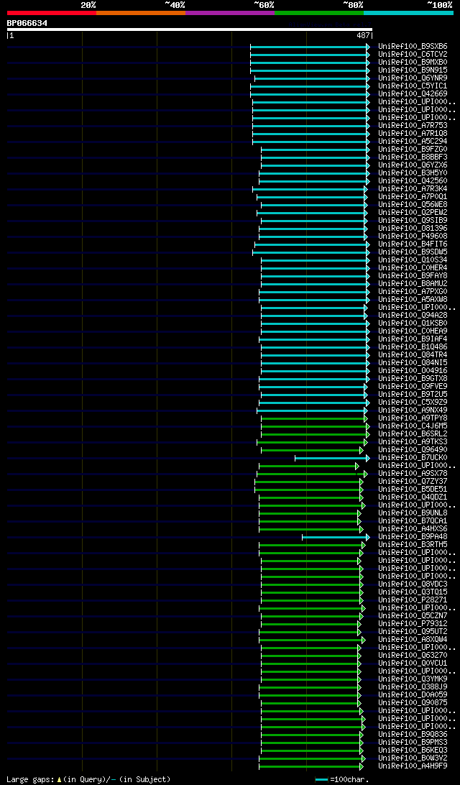The height and width of the screenshot is (785, 460).
Task: Click the green alignment bar for UniRef100_P28271
Action: (312, 600)
